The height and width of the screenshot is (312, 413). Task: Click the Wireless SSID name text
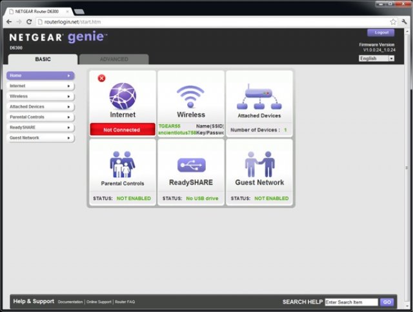pyautogui.click(x=169, y=126)
